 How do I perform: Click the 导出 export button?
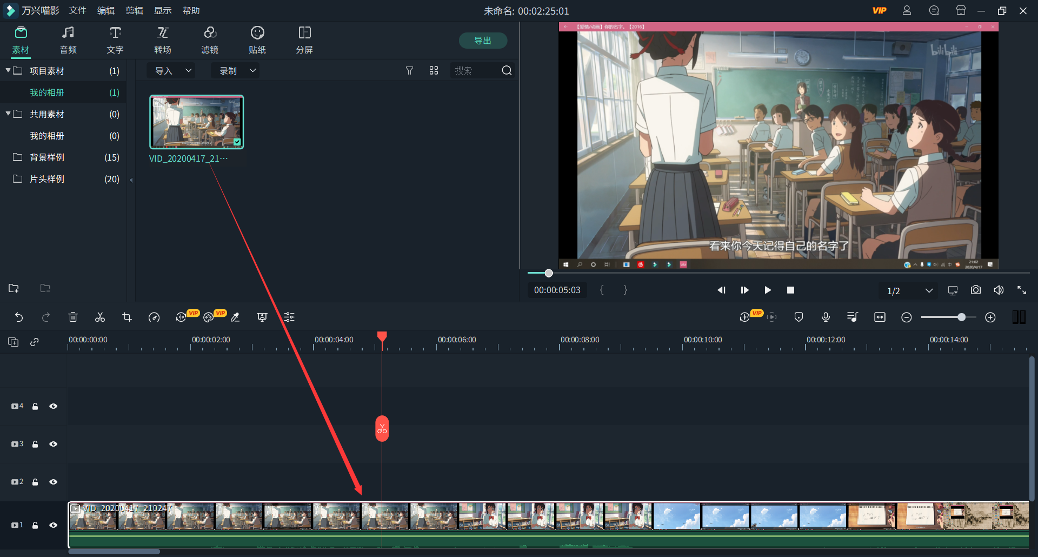coord(482,41)
